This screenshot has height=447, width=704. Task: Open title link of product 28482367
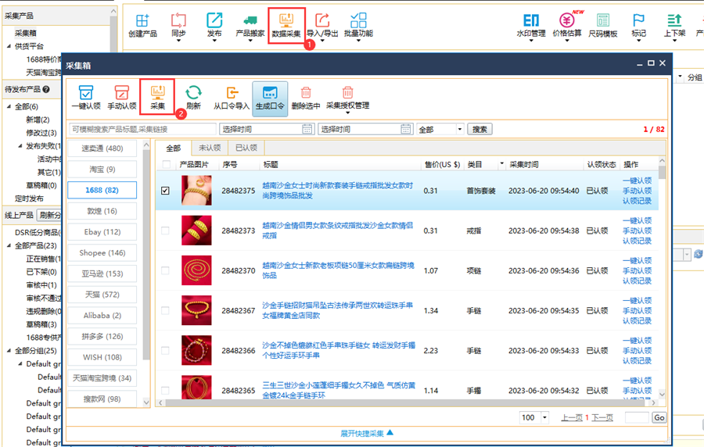tap(337, 310)
